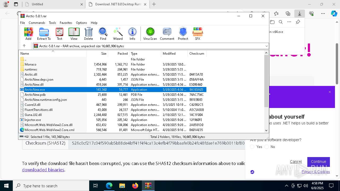The height and width of the screenshot is (191, 340).
Task: Go up one folder level arrow
Action: point(24,46)
